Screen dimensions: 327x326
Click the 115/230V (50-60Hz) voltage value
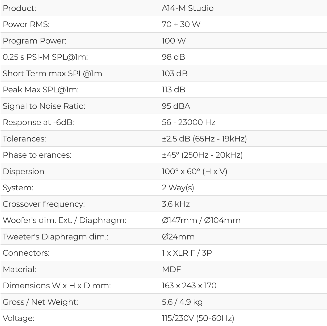coord(198,318)
